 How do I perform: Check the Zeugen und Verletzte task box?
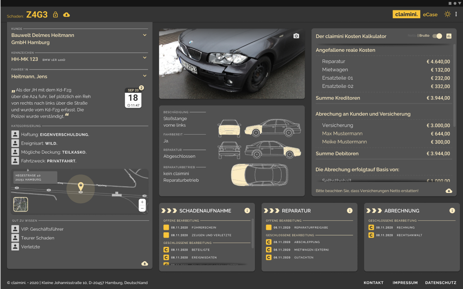(x=166, y=235)
